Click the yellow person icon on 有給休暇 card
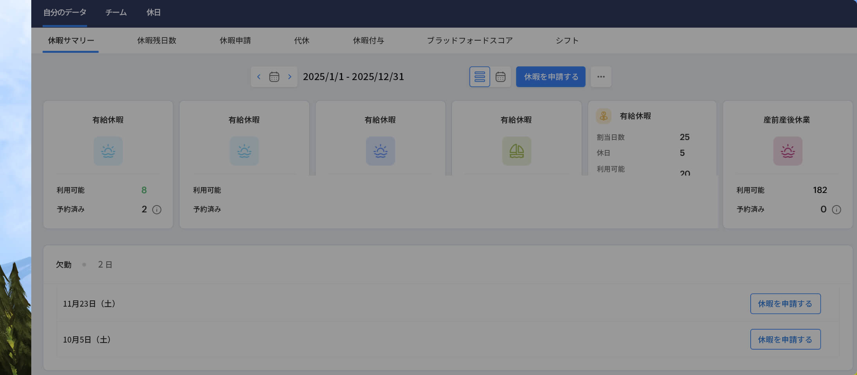857x375 pixels. [x=603, y=116]
